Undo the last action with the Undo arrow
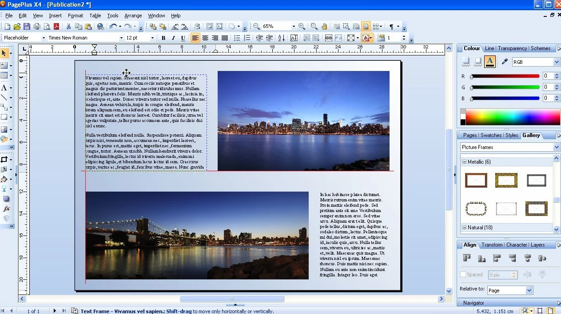The height and width of the screenshot is (314, 561). (113, 27)
